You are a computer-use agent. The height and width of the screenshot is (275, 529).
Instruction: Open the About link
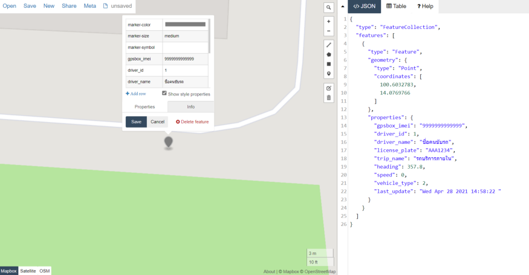269,271
